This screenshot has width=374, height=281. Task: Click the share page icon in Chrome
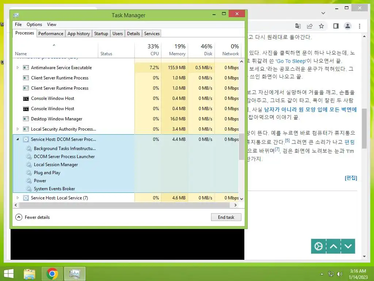pos(310,26)
